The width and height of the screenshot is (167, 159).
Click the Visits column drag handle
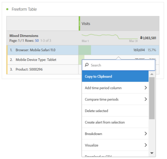tap(79, 23)
